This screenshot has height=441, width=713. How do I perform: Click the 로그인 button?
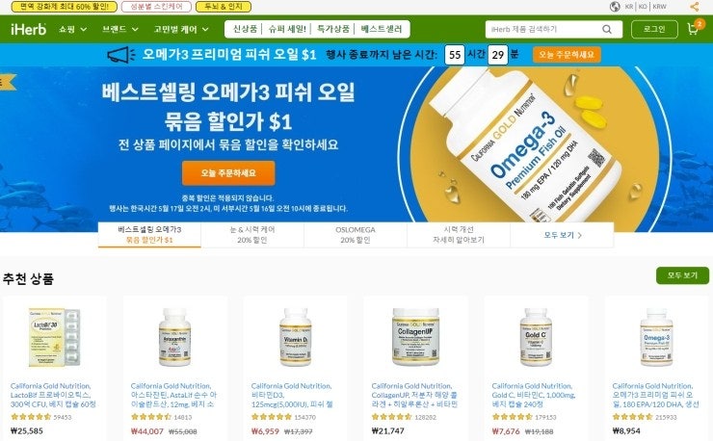click(654, 29)
